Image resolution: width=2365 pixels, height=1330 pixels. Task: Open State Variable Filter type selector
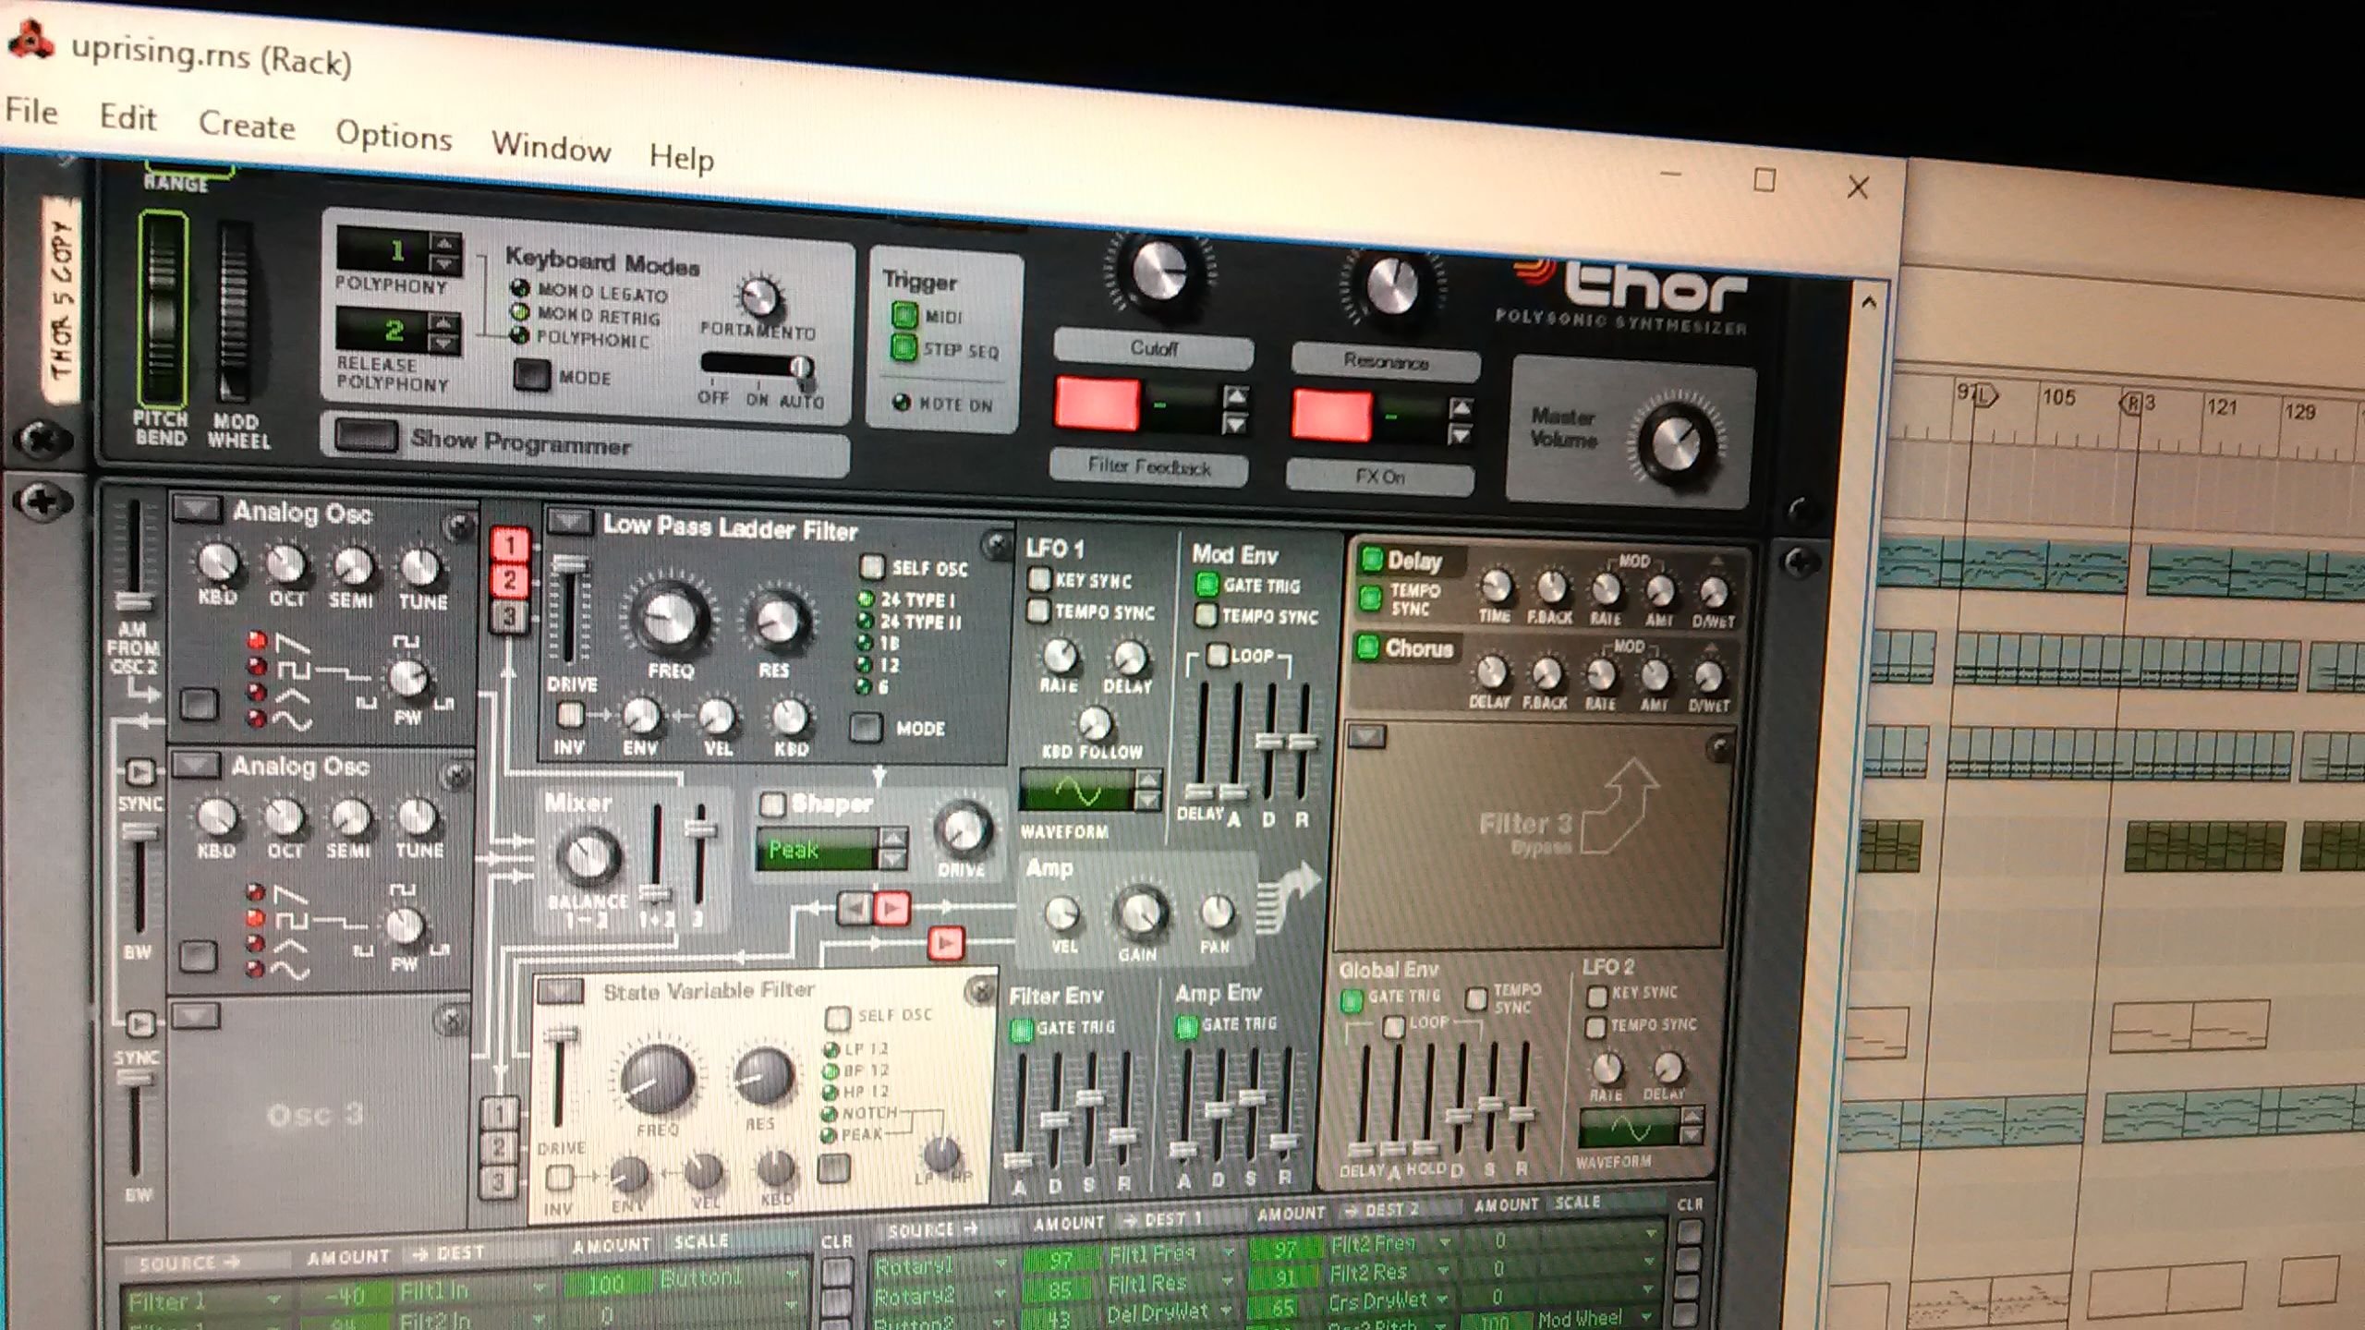click(560, 992)
